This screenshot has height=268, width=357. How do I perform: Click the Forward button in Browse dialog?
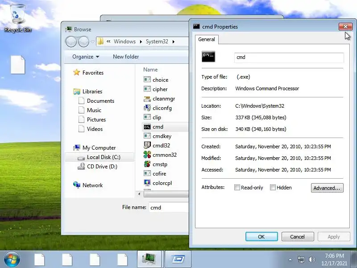83,42
